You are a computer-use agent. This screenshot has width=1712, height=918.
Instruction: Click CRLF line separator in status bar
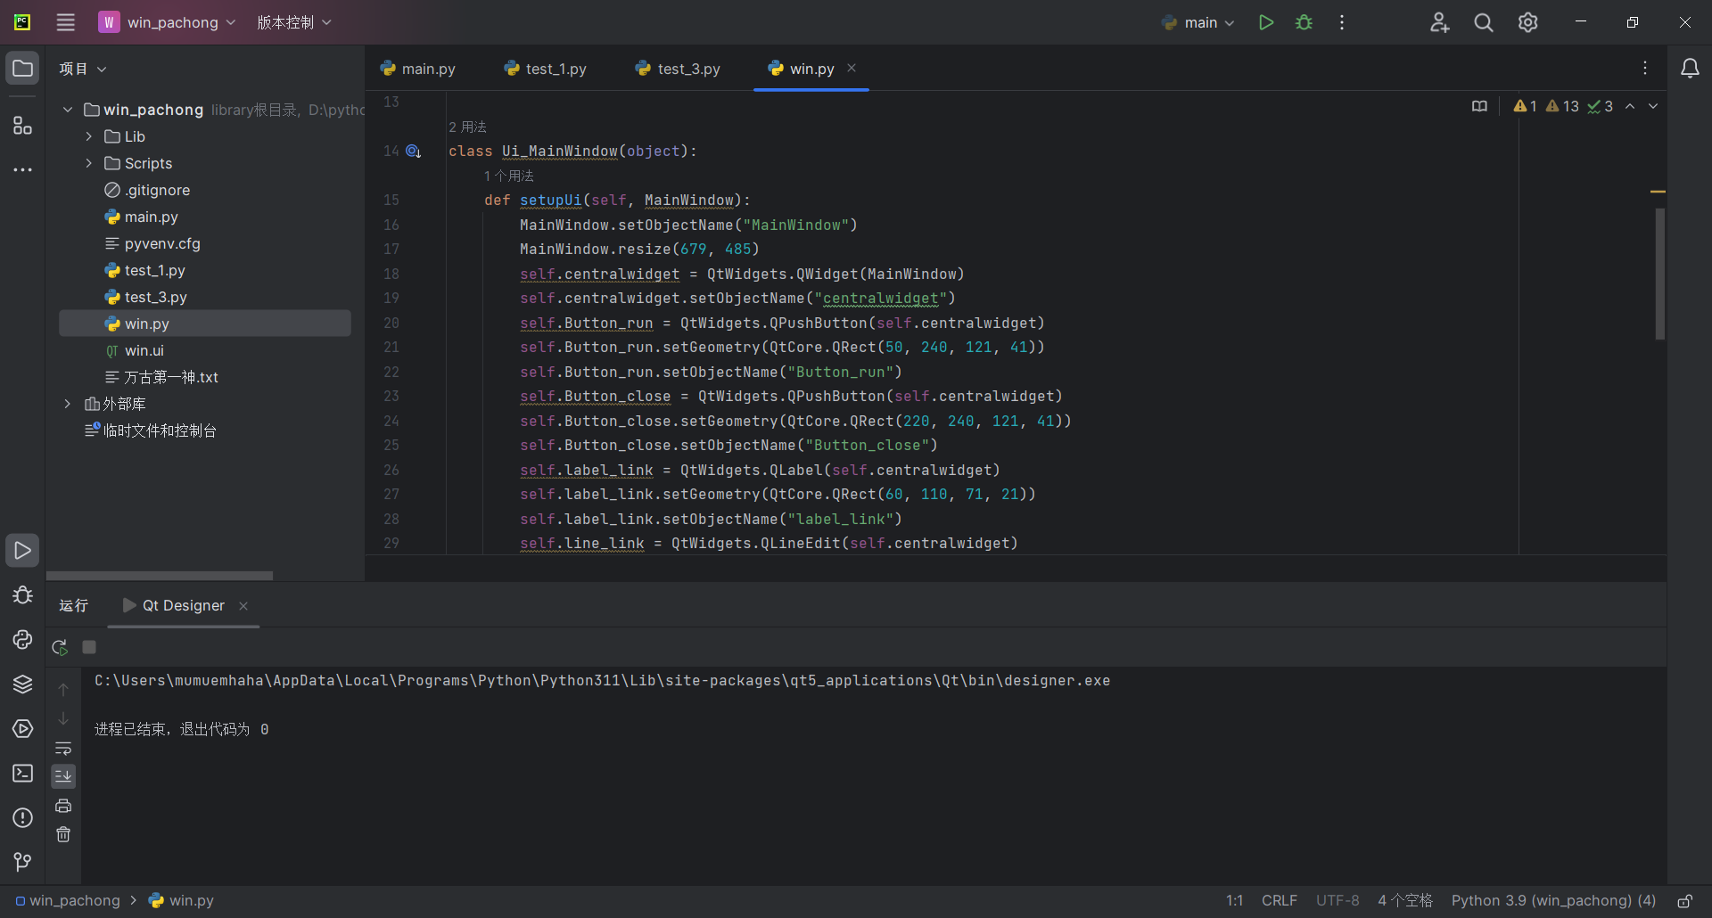click(x=1279, y=900)
